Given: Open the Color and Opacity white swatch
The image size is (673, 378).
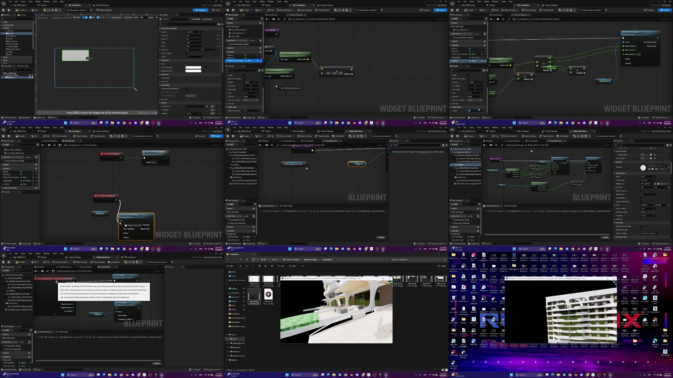Looking at the screenshot, I should coord(193,67).
